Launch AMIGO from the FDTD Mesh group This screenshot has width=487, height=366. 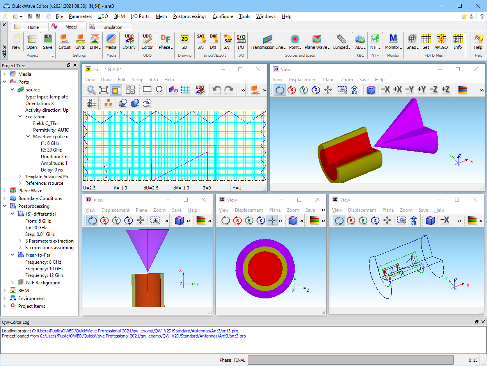pos(441,42)
